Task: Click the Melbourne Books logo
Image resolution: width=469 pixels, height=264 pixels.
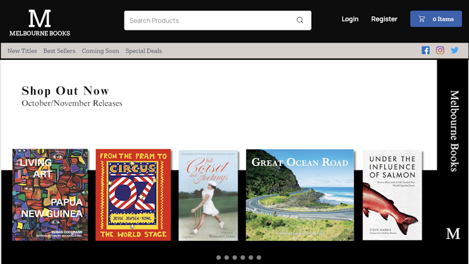Action: [40, 22]
